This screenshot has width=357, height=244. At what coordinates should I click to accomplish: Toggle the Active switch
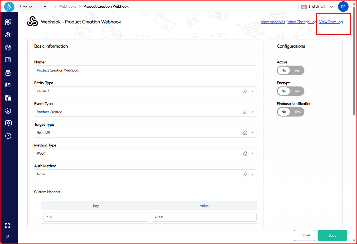coord(290,70)
